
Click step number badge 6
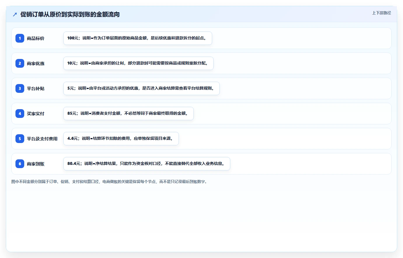click(x=20, y=164)
